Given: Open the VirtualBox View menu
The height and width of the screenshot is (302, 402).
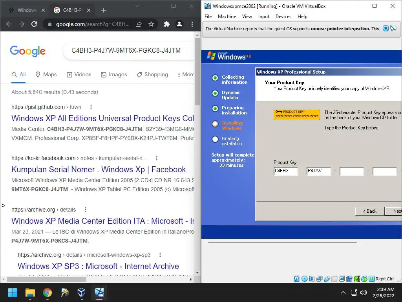Looking at the screenshot, I should click(x=247, y=17).
